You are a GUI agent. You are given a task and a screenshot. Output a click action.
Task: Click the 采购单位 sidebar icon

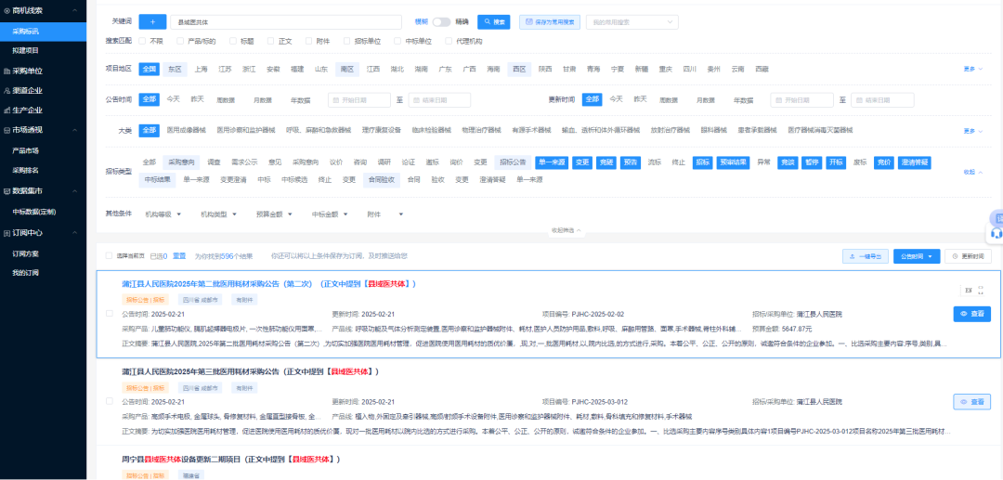coord(7,71)
